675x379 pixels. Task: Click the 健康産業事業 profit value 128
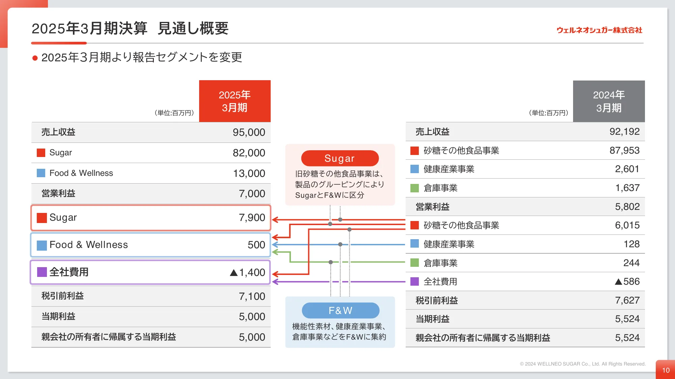point(631,244)
